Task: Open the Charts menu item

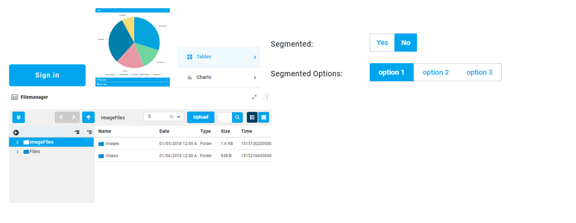Action: click(219, 77)
